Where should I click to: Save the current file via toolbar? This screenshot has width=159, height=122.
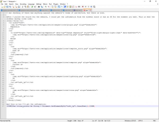coord(7,7)
